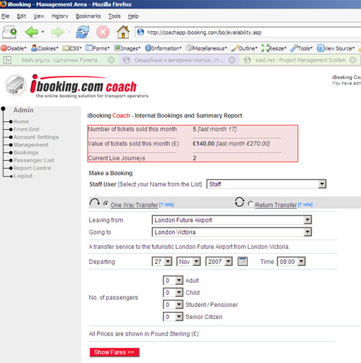
Task: Open Report Centre in Admin sidebar
Action: [33, 168]
